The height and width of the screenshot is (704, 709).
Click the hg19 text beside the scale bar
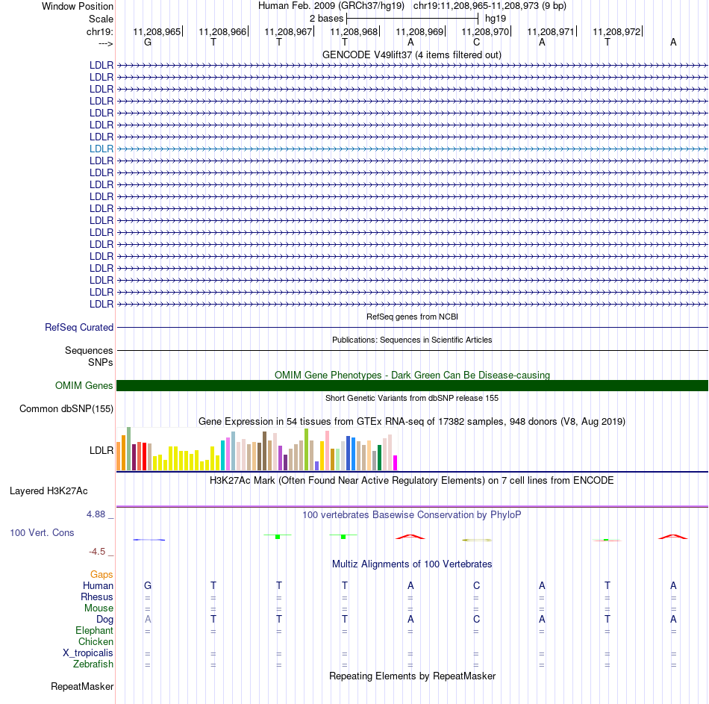point(495,19)
